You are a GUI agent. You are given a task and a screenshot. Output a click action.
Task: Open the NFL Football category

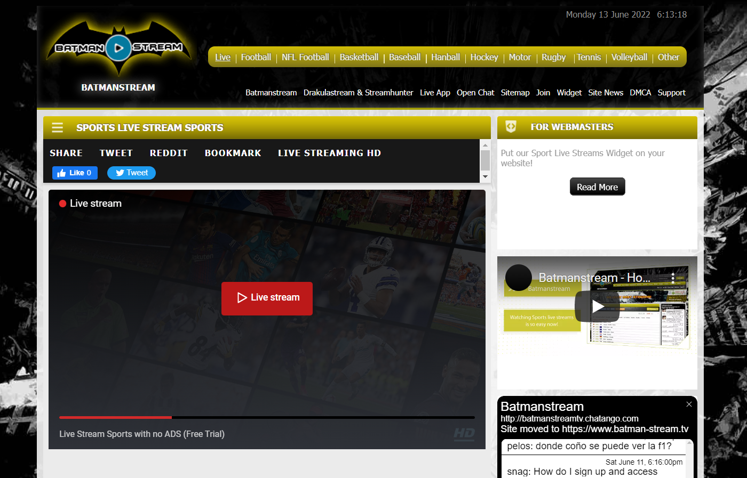tap(305, 58)
